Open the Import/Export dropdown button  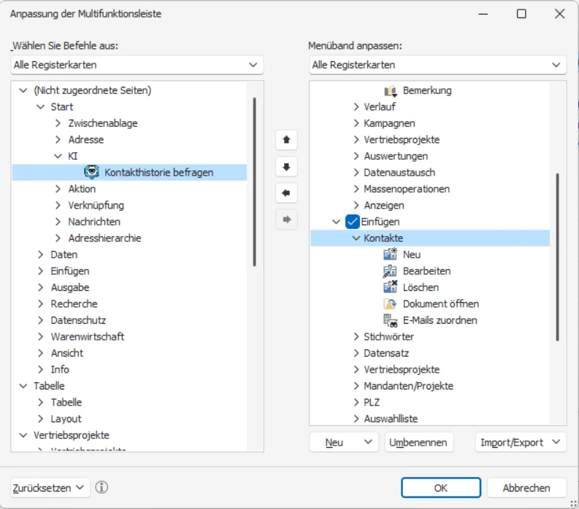[521, 442]
